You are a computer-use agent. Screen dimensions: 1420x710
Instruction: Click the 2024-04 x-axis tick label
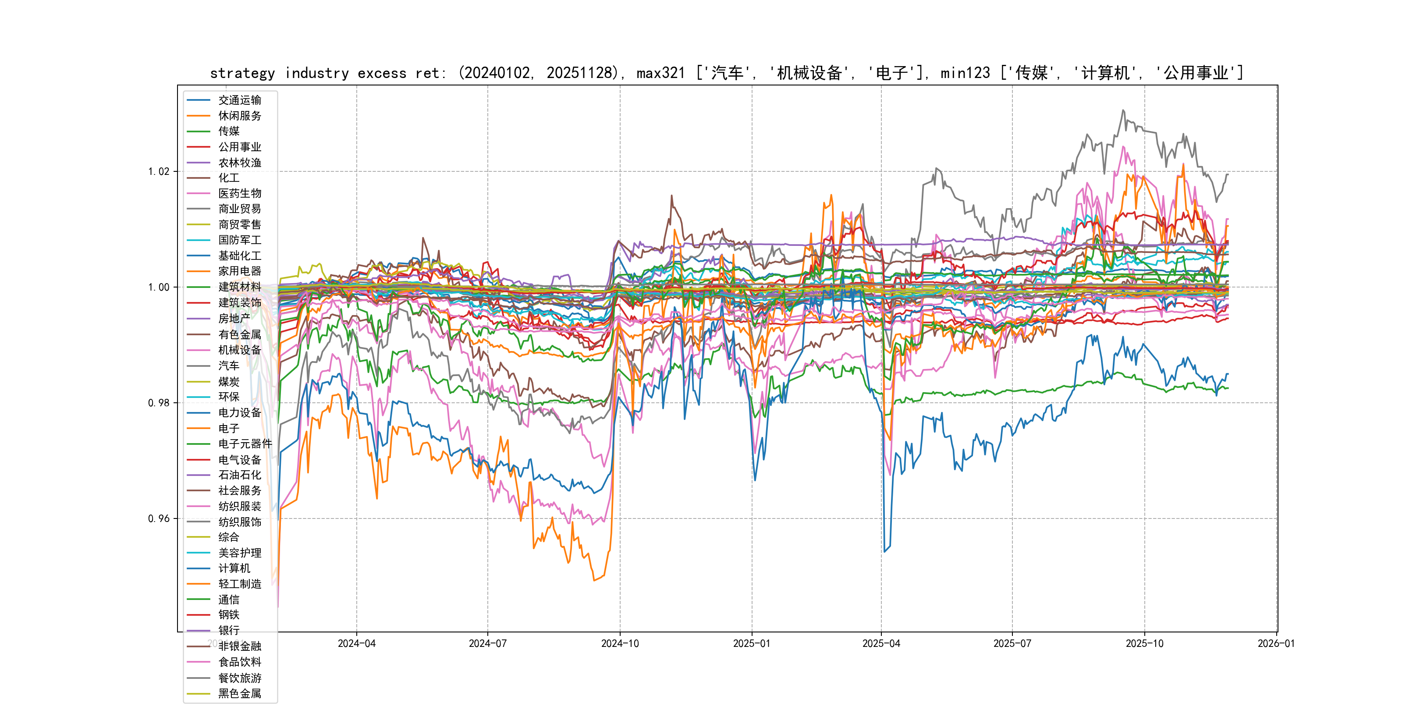(x=357, y=644)
